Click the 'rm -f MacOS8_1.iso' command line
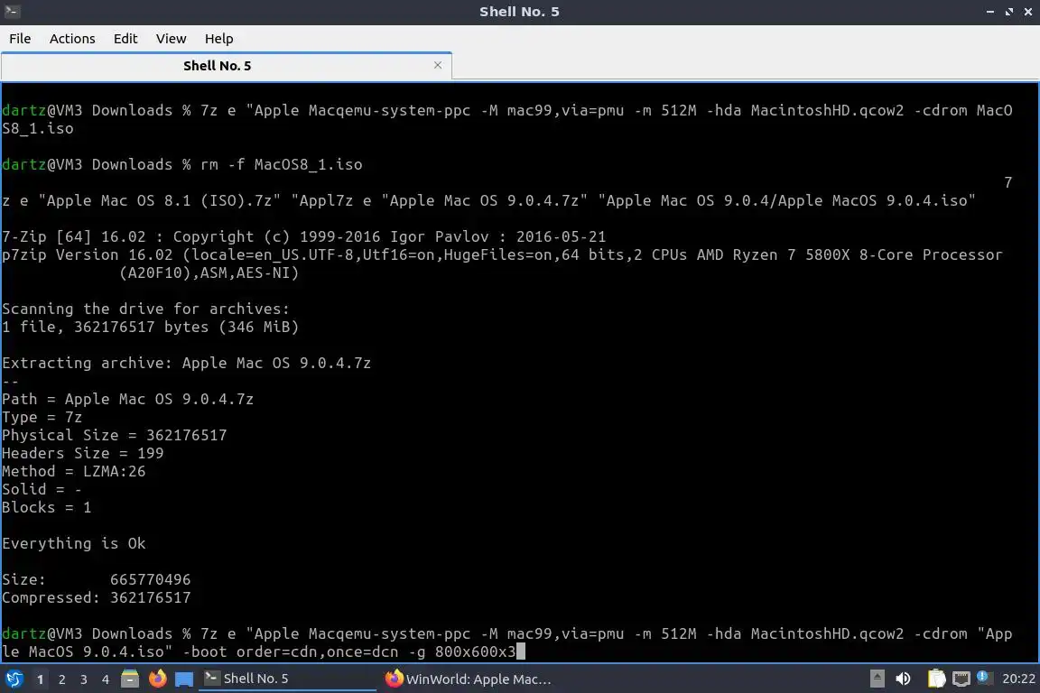This screenshot has width=1040, height=693. pyautogui.click(x=282, y=164)
